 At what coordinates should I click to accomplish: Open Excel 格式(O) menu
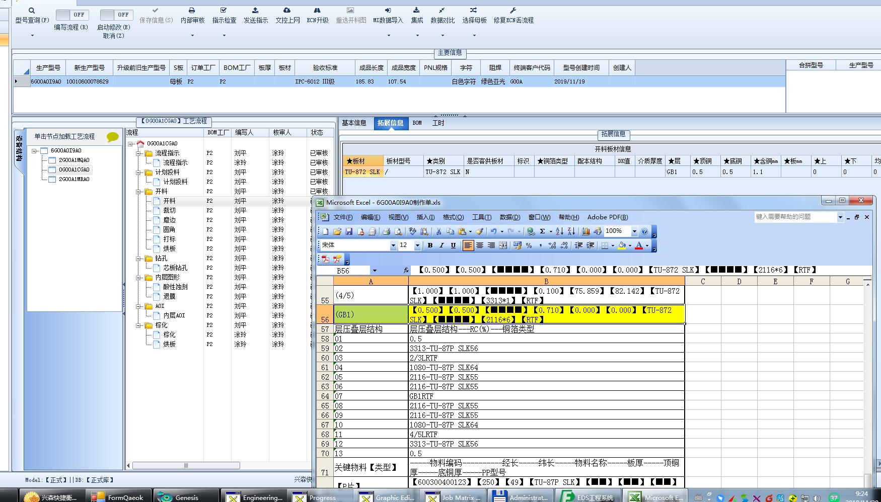453,217
